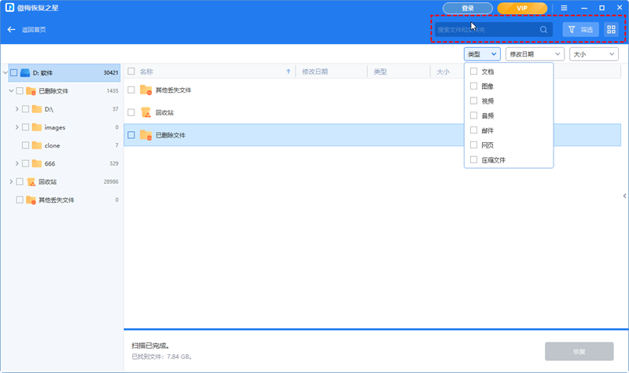Check the 视频 type filter
The width and height of the screenshot is (629, 373).
pos(474,101)
